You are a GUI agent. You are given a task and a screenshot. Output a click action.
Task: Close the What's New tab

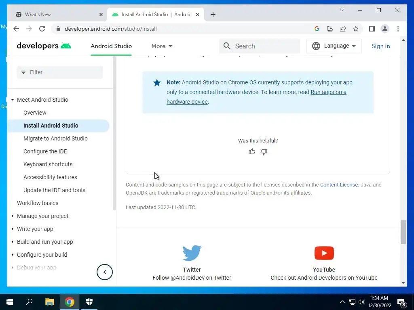pyautogui.click(x=101, y=15)
